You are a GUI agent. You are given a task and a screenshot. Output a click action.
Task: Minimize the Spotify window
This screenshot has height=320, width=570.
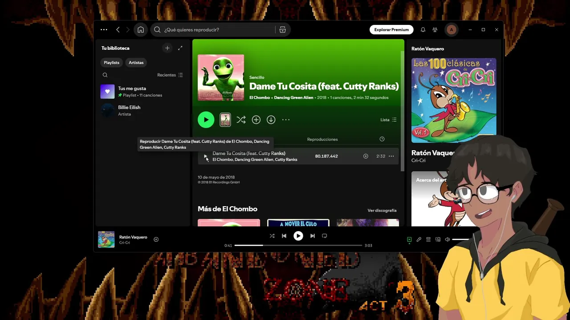coord(470,30)
